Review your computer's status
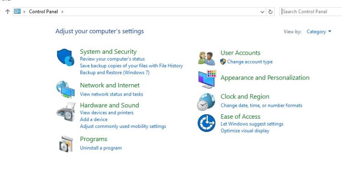This screenshot has width=342, height=172. click(x=112, y=59)
